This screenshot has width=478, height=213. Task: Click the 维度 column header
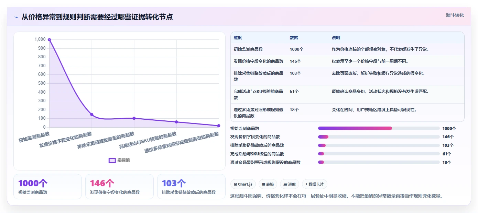point(238,38)
